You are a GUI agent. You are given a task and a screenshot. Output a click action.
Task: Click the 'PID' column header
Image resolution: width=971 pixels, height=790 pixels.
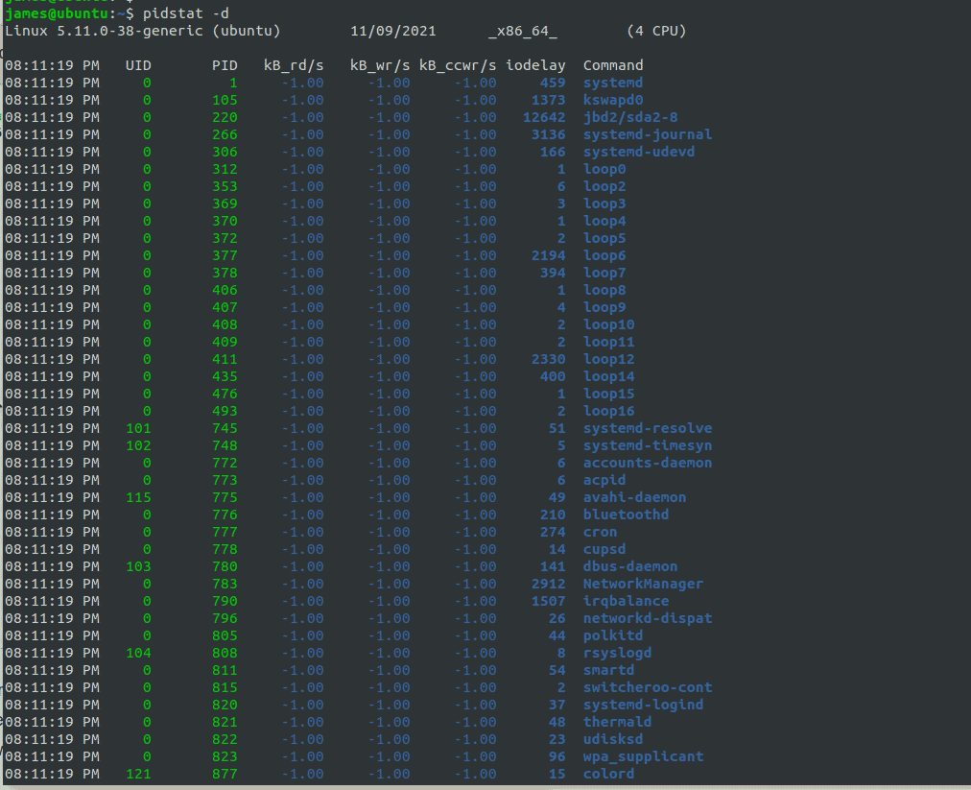pos(225,65)
